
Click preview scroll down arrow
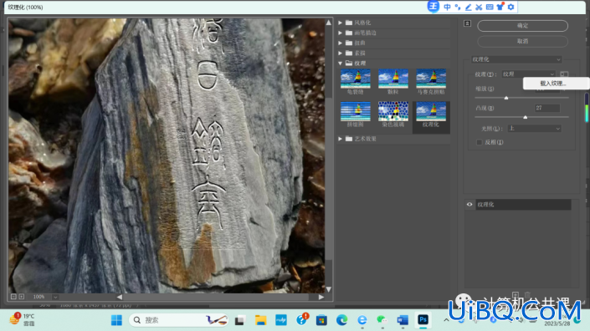tap(329, 289)
